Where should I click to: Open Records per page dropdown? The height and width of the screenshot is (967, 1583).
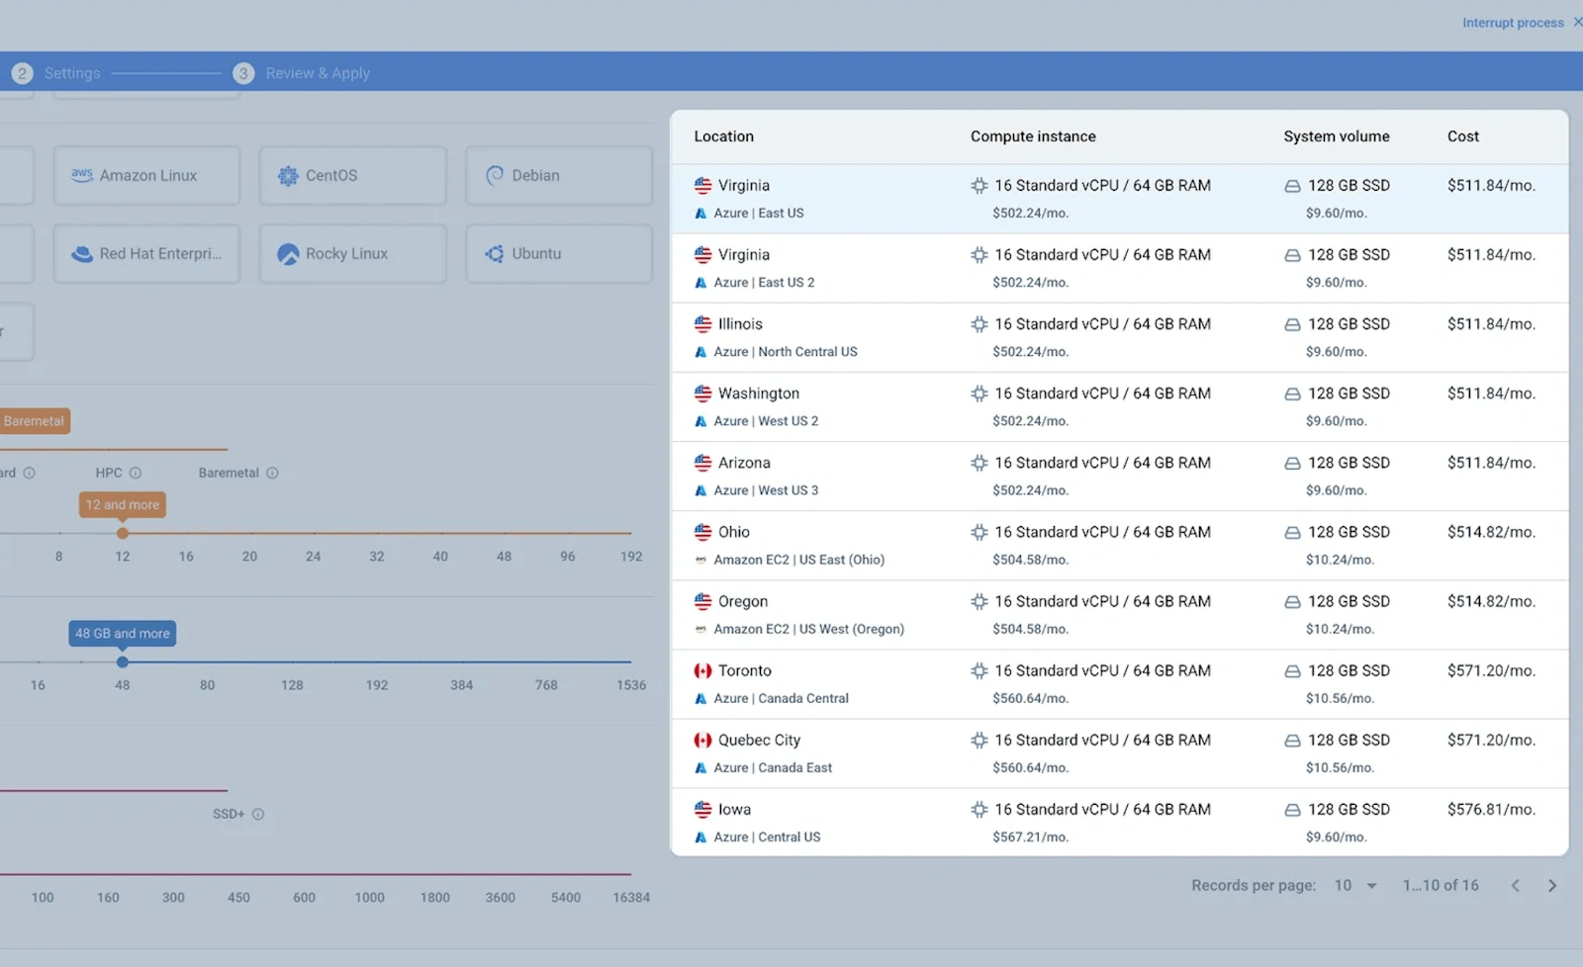click(1355, 885)
